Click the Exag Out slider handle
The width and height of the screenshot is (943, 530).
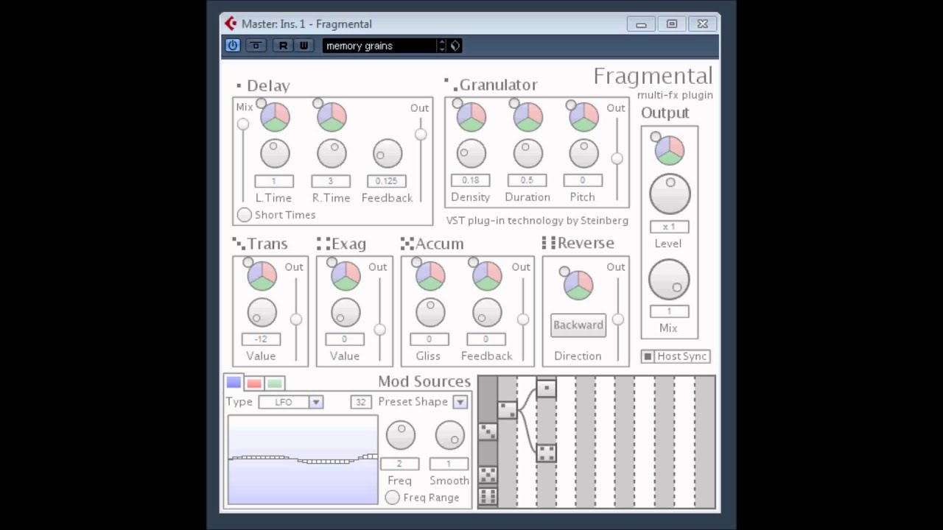pos(380,330)
